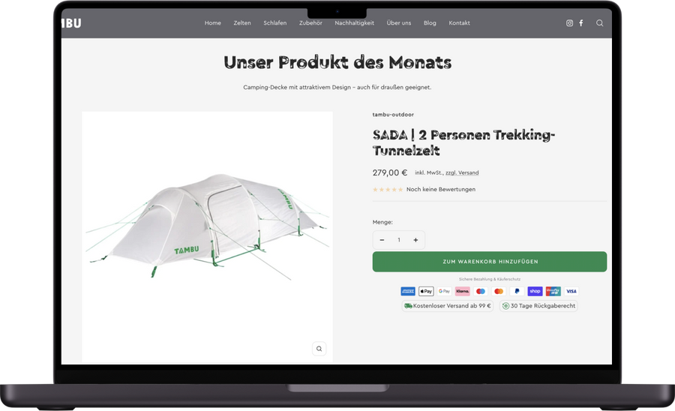This screenshot has height=411, width=675.
Task: Open the Facebook page icon
Action: pyautogui.click(x=581, y=23)
